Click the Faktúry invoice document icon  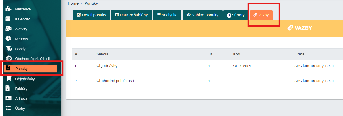click(8, 89)
